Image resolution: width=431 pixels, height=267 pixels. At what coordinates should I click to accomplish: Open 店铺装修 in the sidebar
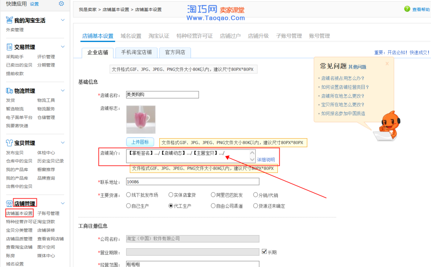[x=46, y=230]
